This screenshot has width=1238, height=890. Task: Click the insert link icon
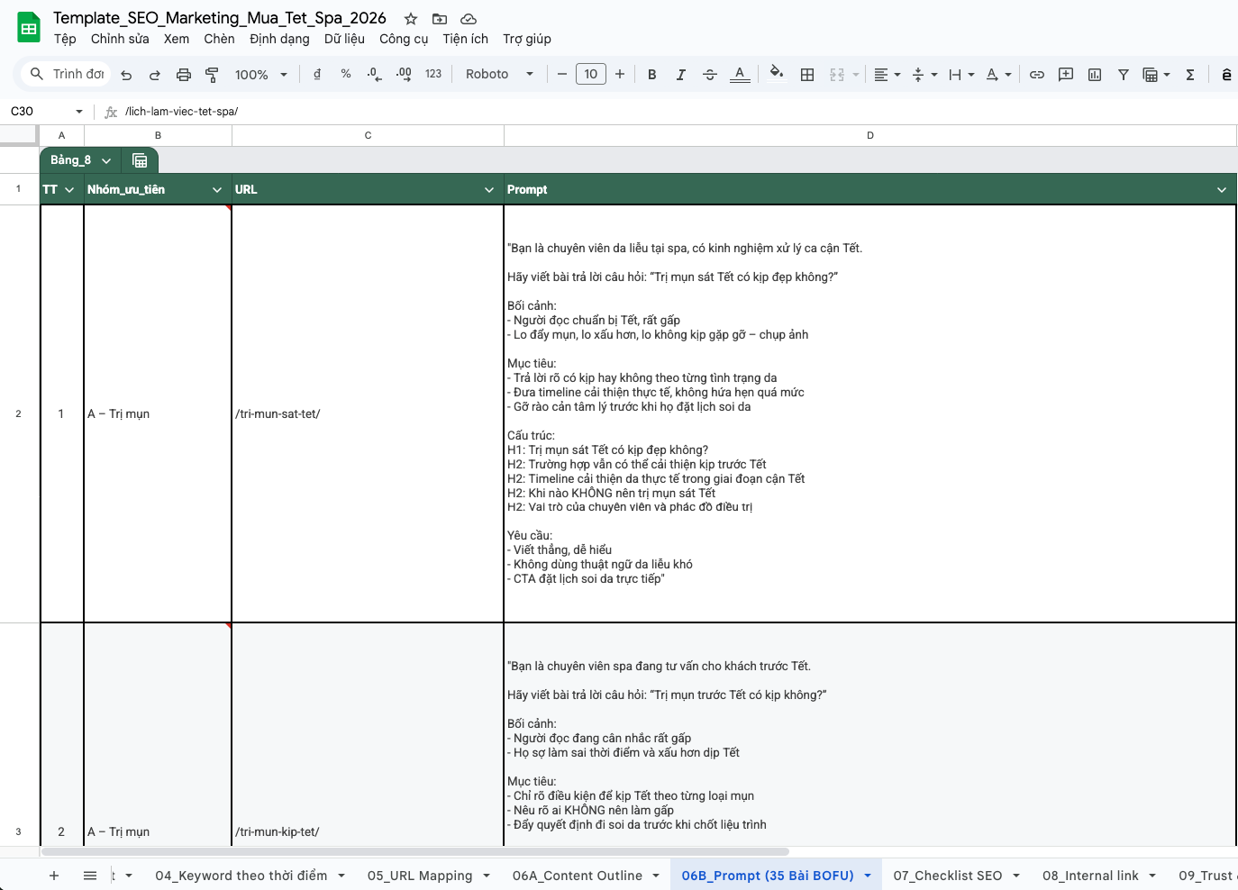[x=1037, y=75]
